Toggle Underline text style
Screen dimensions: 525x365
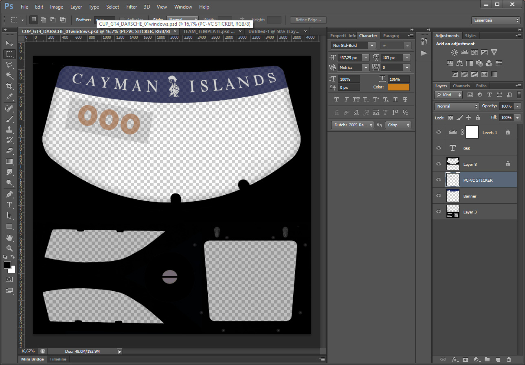[x=395, y=100]
